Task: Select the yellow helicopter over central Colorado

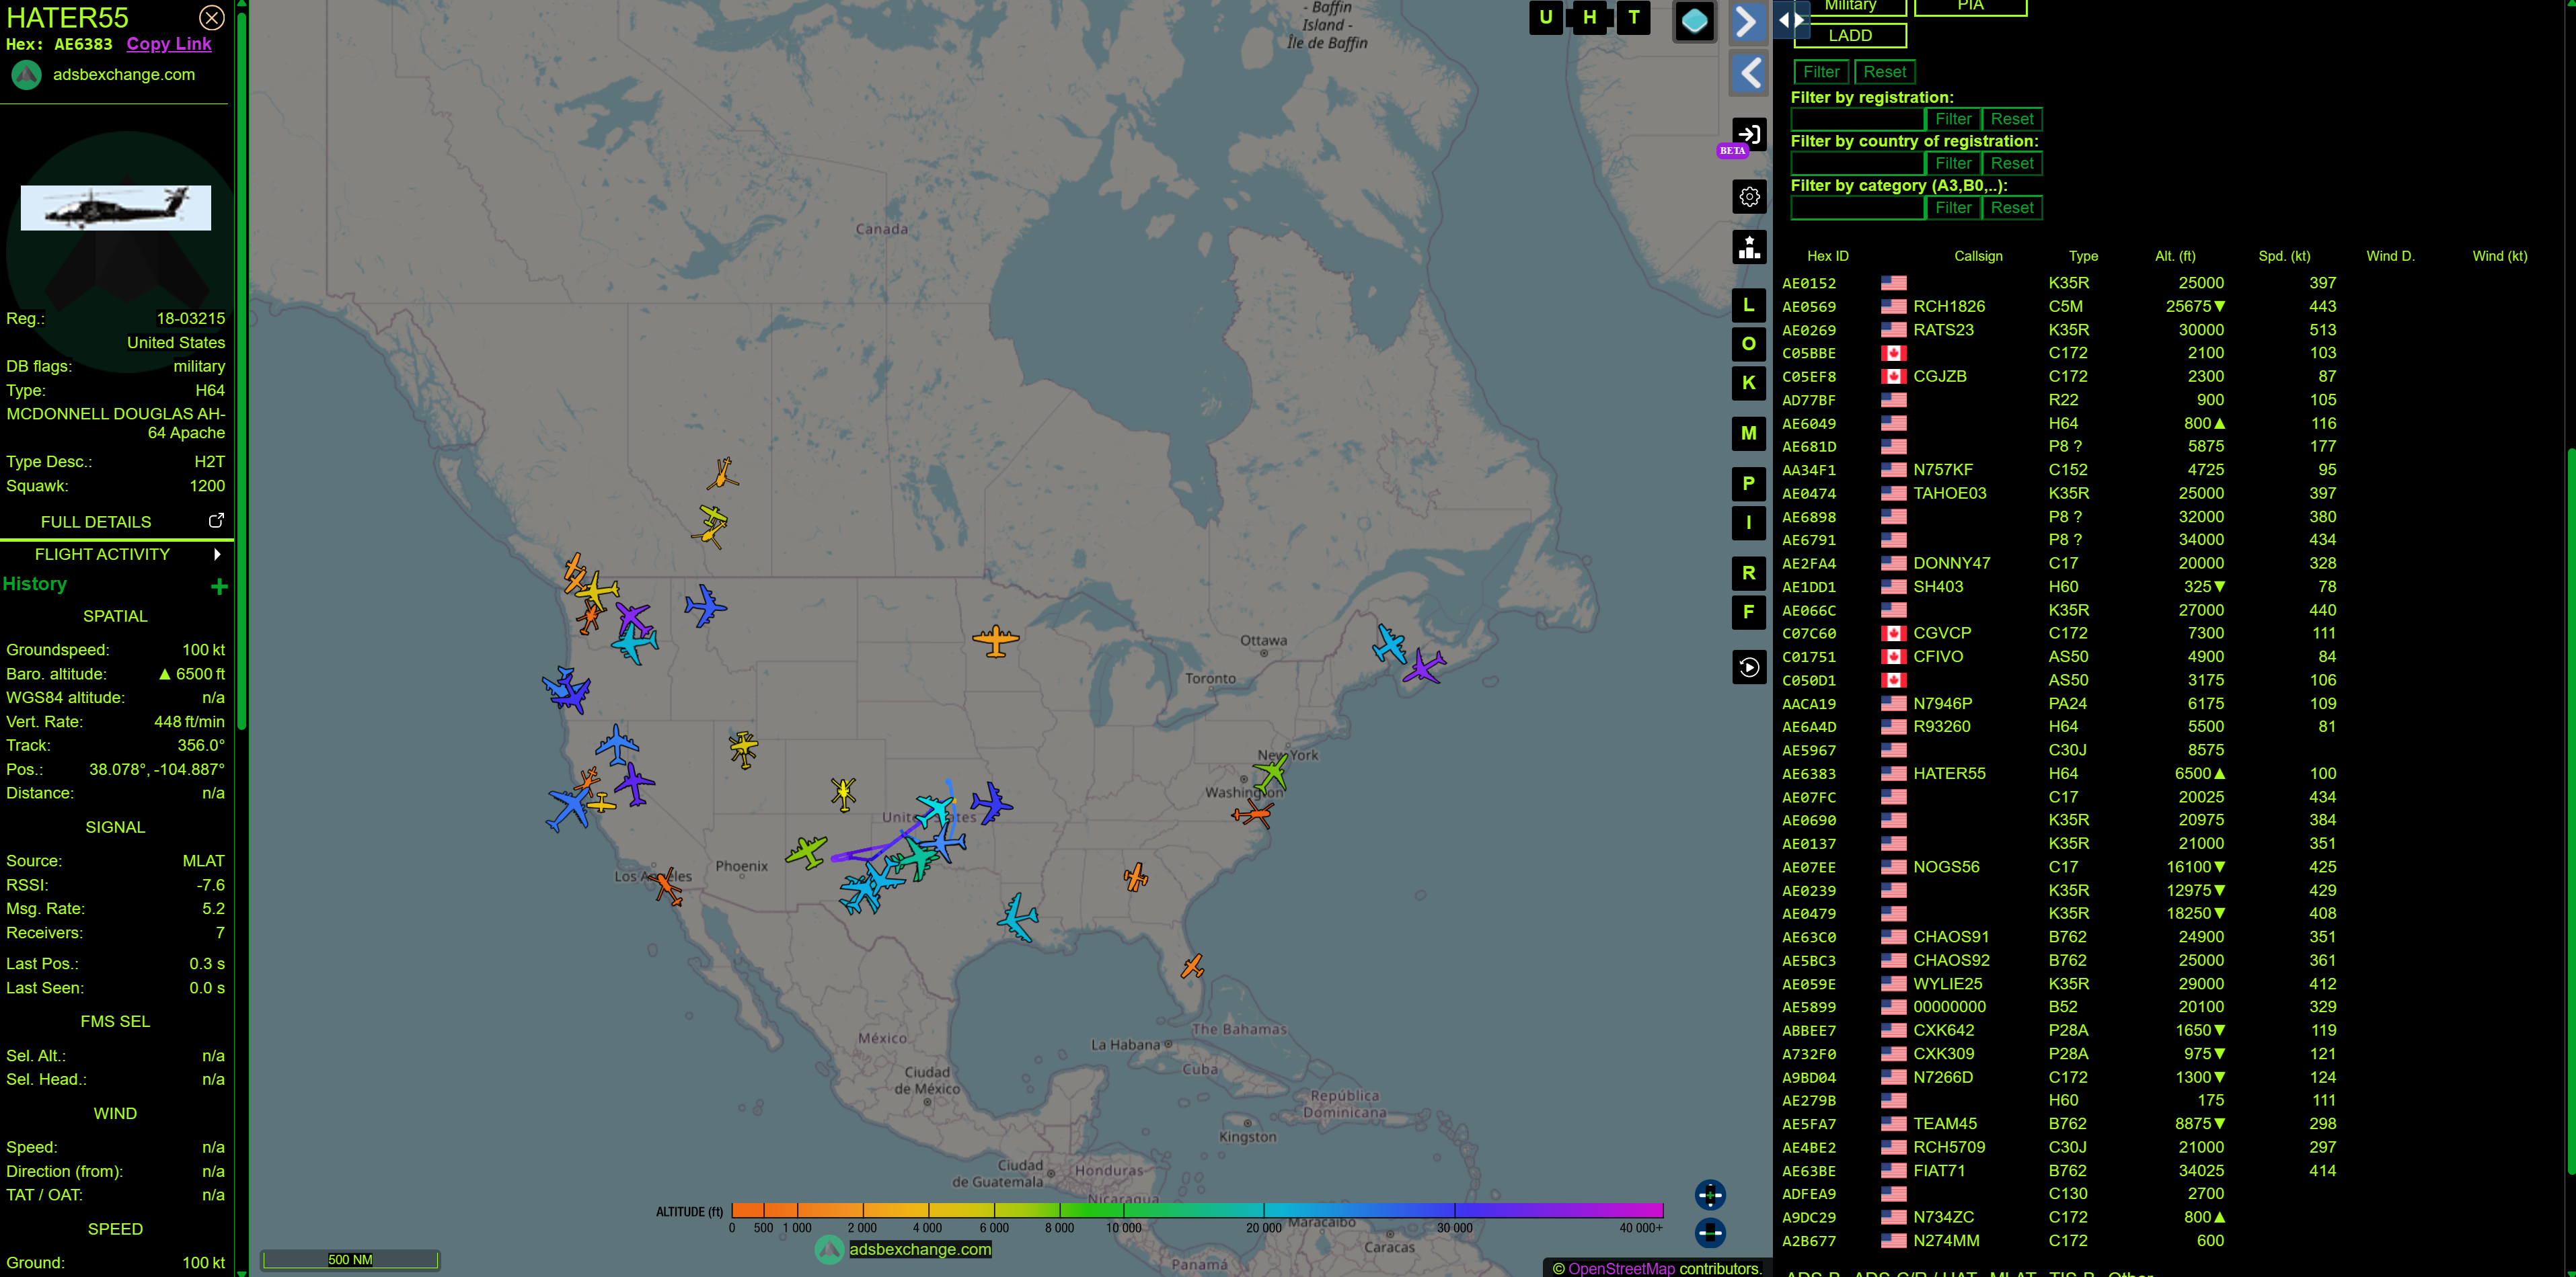Action: (843, 794)
